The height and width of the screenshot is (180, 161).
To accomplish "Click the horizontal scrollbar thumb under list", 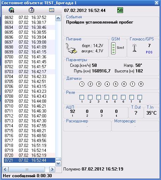I will pyautogui.click(x=27, y=169).
